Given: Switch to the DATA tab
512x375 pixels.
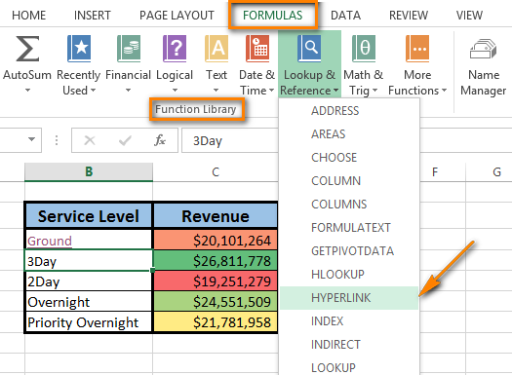Looking at the screenshot, I should [345, 16].
